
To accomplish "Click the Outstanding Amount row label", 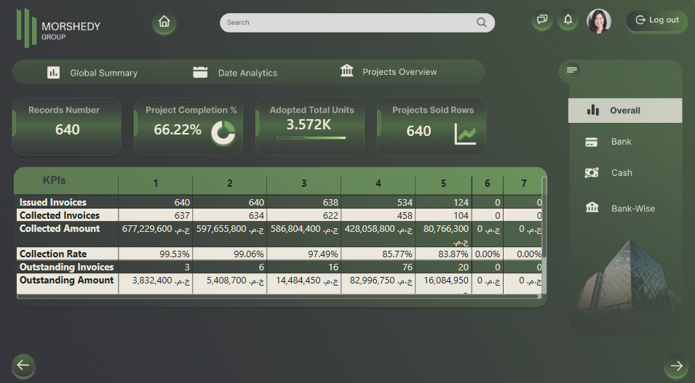I will tap(66, 281).
